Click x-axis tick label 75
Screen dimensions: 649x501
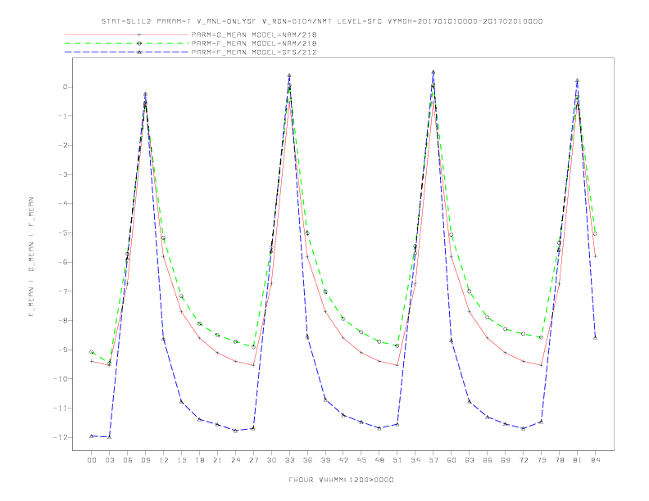[x=541, y=460]
